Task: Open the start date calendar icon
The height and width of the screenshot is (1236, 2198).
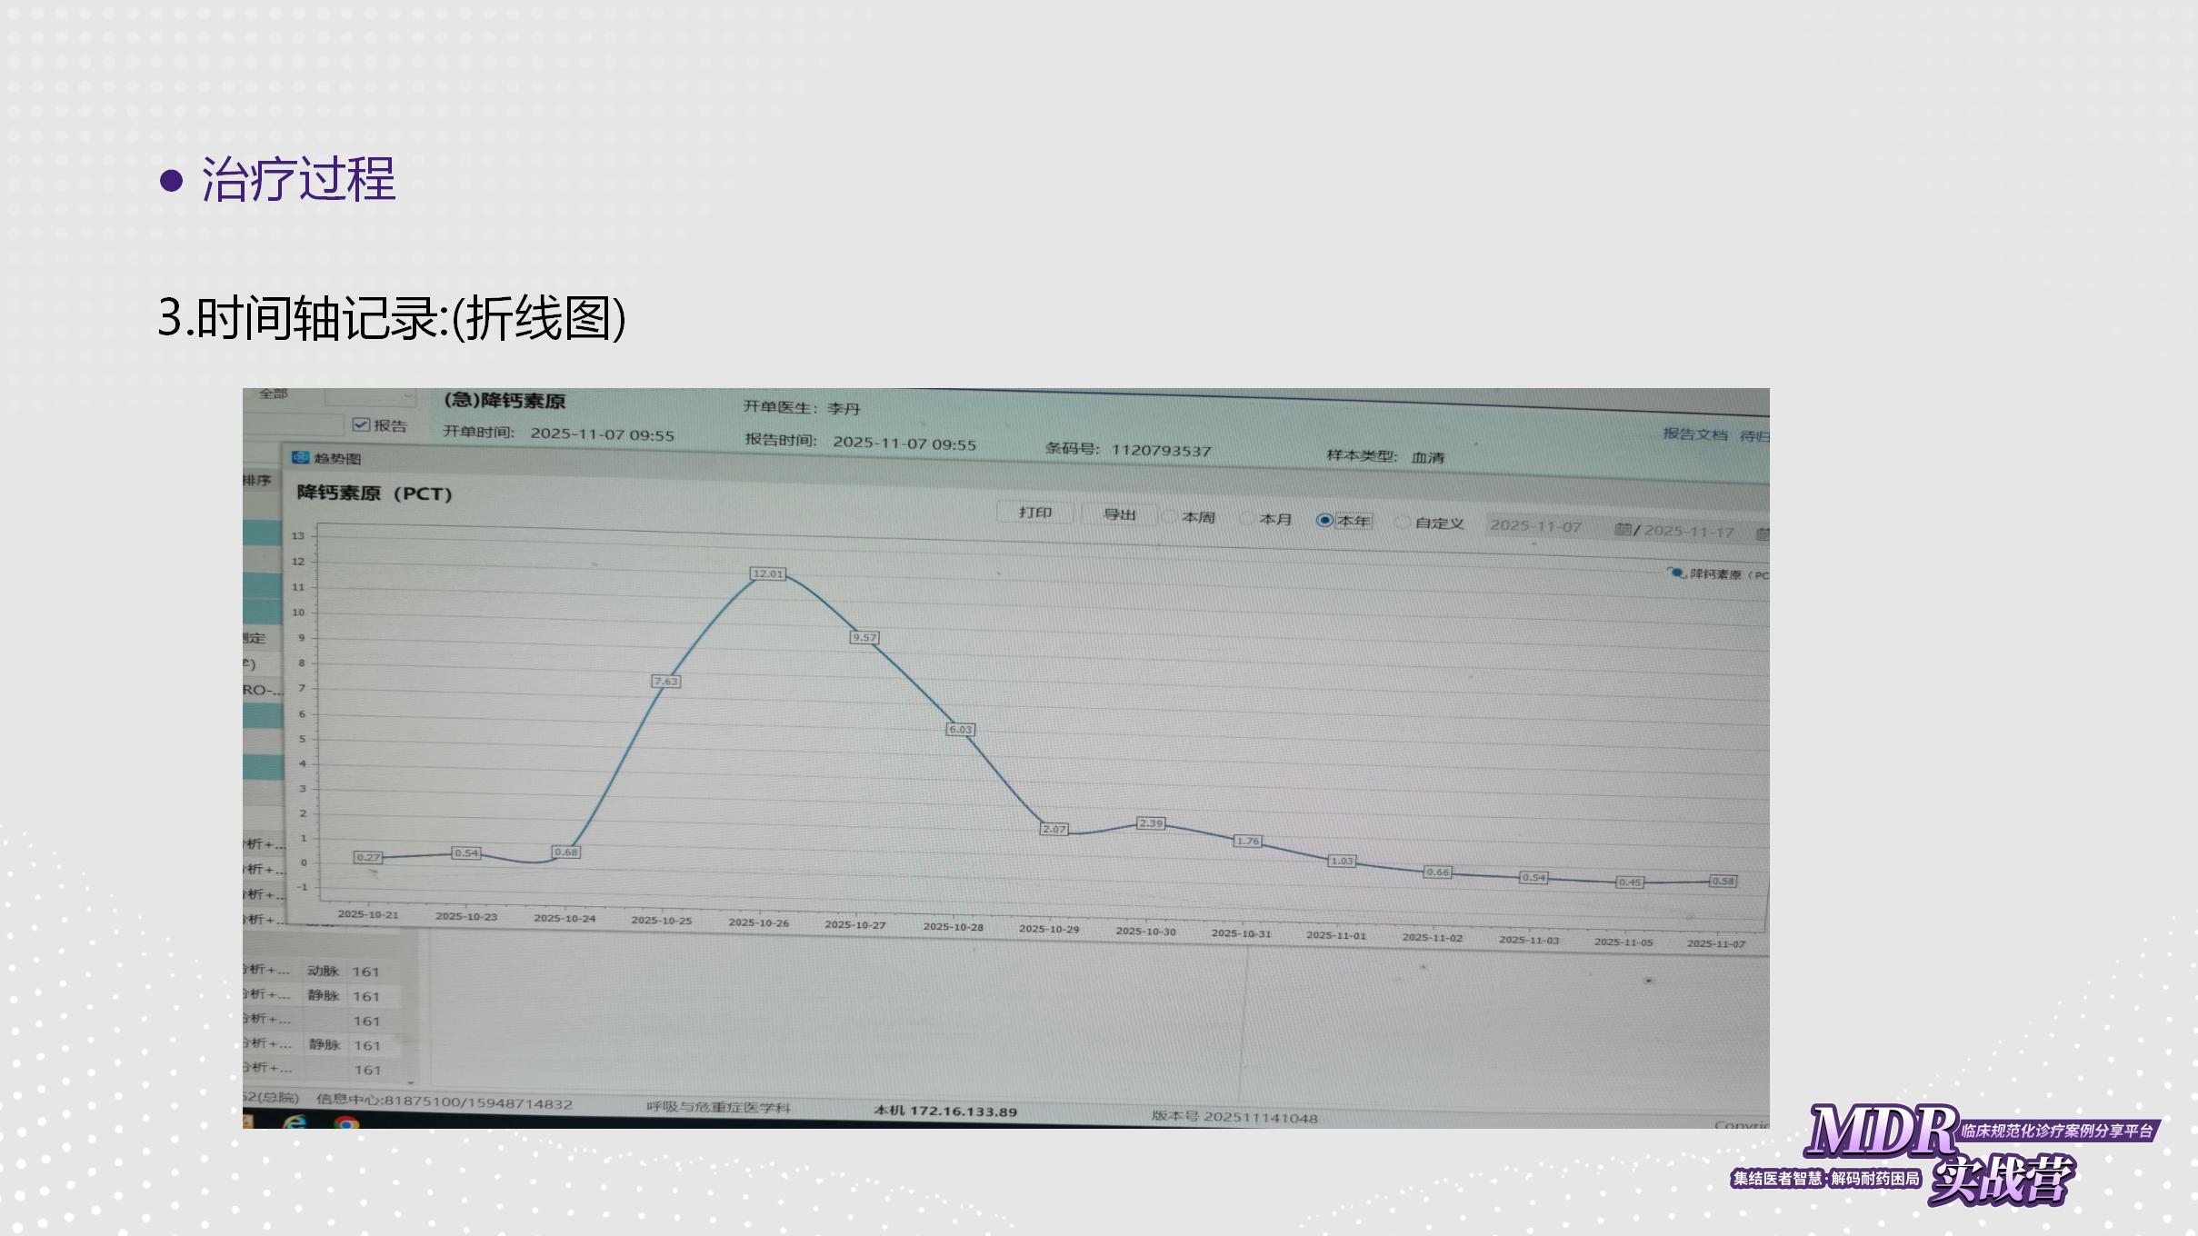Action: tap(1622, 529)
